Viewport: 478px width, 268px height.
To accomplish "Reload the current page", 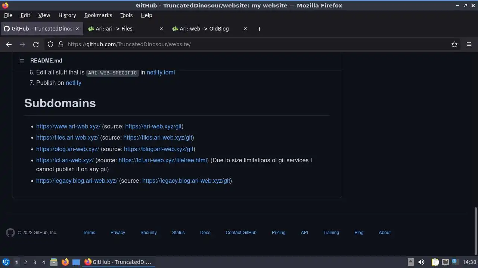I will 36,44.
